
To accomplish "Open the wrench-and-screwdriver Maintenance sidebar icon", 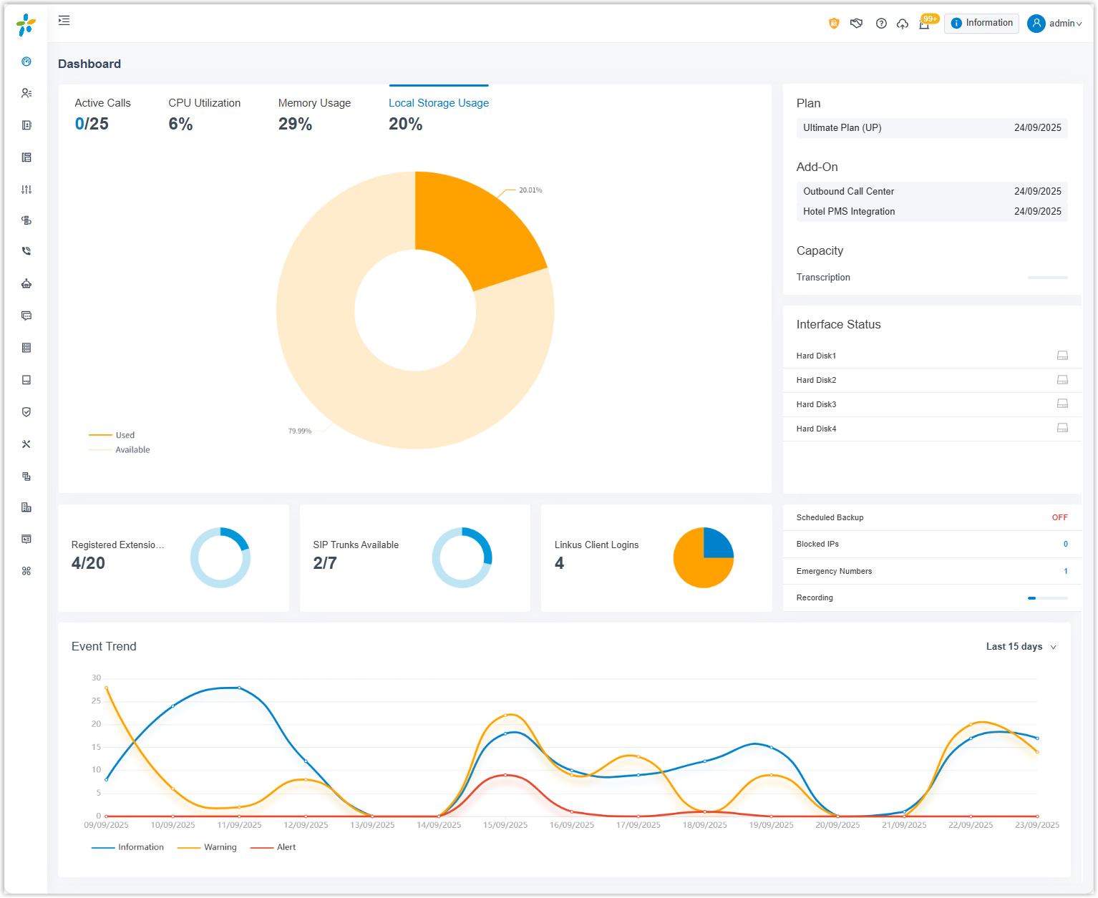I will [x=26, y=444].
